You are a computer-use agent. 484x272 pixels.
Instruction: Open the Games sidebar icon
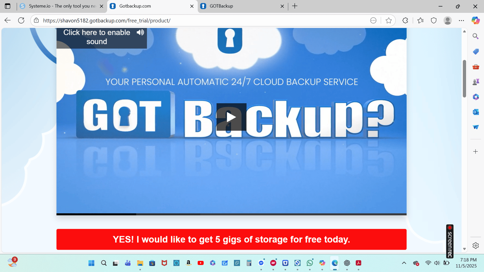(x=476, y=82)
